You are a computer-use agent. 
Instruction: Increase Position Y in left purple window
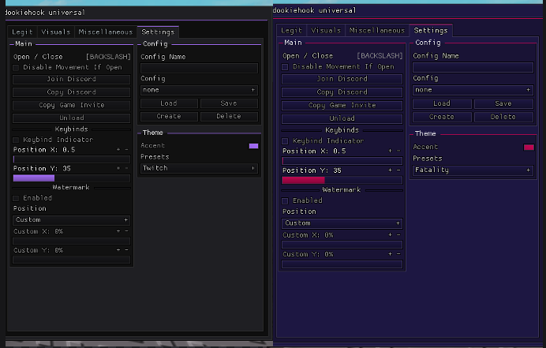pyautogui.click(x=118, y=168)
